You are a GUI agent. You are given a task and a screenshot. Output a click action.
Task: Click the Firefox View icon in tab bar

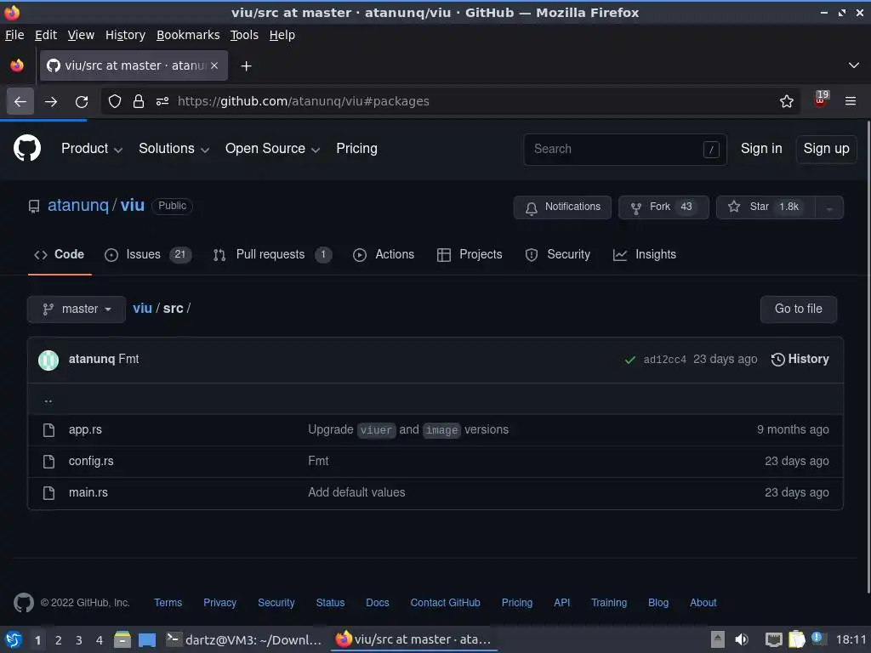[17, 65]
